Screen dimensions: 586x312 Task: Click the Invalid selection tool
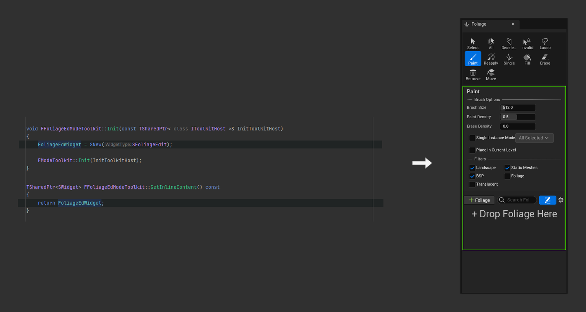(x=527, y=43)
